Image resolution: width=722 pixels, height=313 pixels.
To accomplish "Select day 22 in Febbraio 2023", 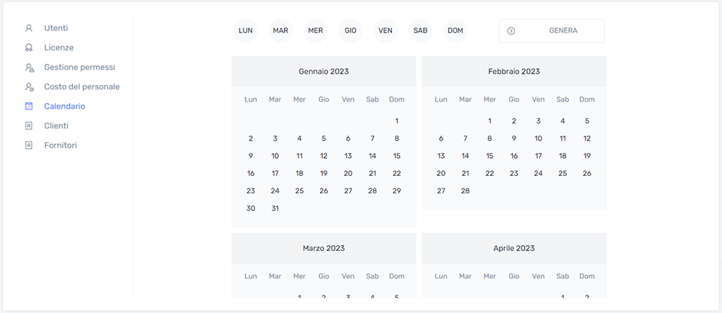I will coord(490,173).
